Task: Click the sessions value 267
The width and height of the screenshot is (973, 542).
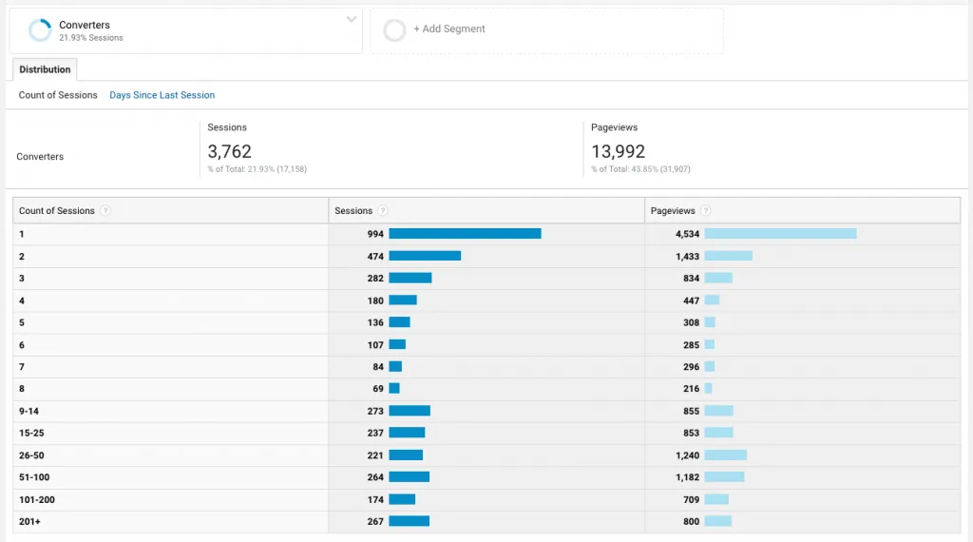Action: [x=375, y=521]
